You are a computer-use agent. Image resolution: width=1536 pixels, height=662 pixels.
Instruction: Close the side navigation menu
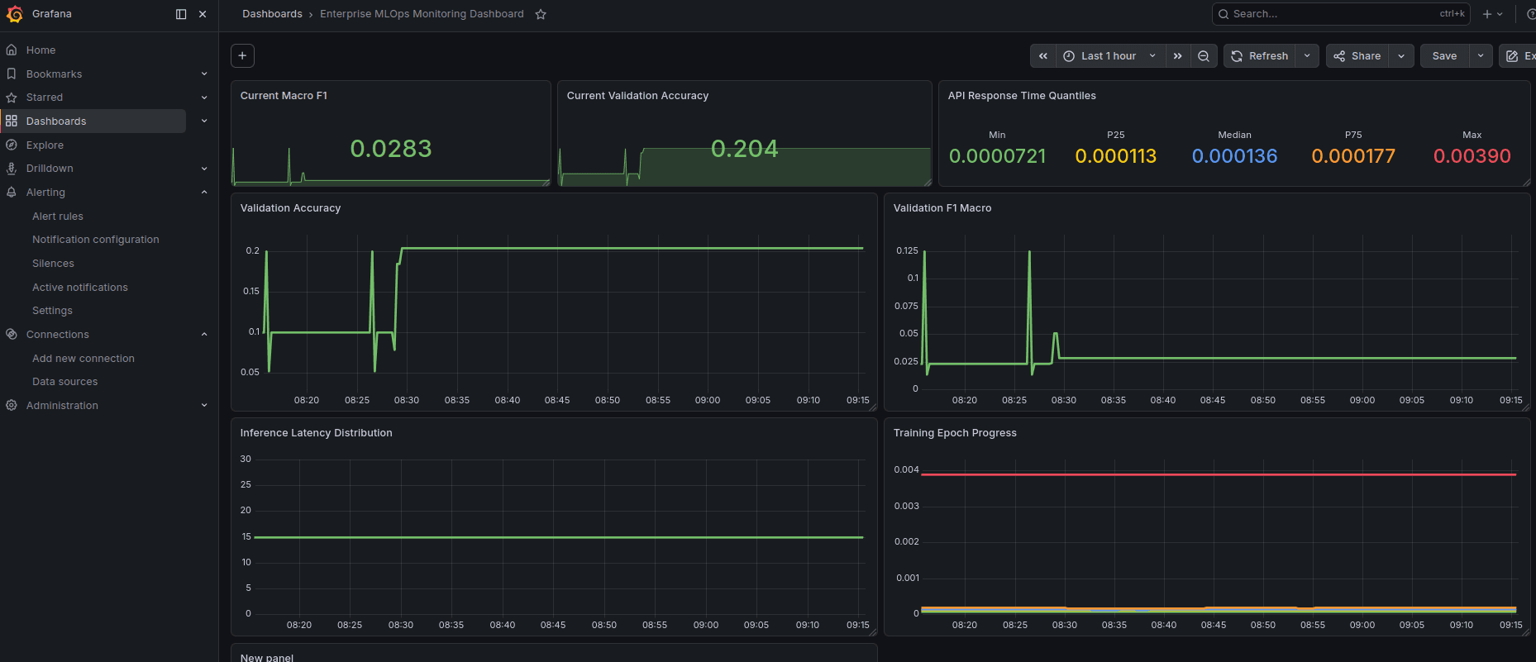(203, 14)
